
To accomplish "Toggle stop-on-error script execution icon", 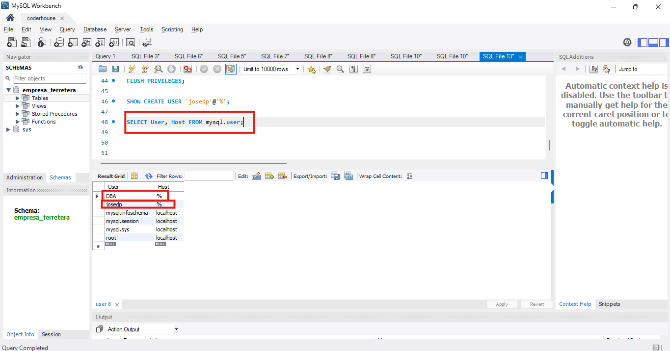I will [188, 69].
